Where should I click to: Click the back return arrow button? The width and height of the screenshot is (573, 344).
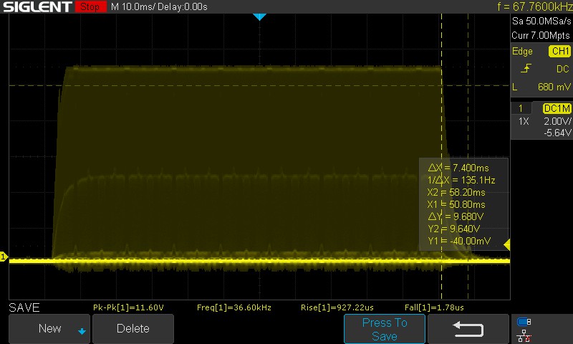tap(468, 329)
